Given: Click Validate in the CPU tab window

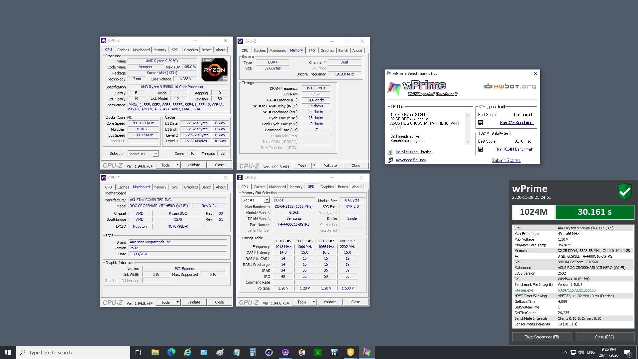Looking at the screenshot, I should [x=194, y=165].
